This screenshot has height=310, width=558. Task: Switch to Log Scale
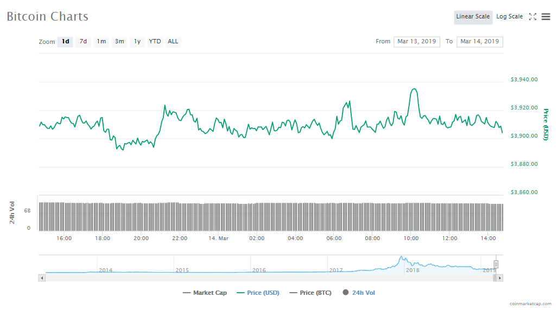(x=509, y=17)
